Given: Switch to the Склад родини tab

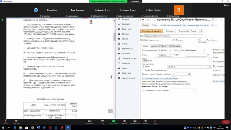Looking at the screenshot, I should pyautogui.click(x=175, y=46).
